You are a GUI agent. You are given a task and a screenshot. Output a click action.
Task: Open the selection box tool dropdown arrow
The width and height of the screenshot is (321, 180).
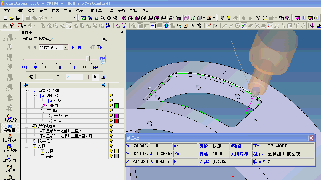(x=25, y=26)
